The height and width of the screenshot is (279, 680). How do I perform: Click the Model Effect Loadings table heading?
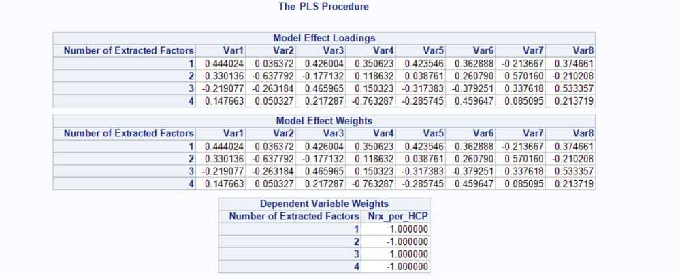click(324, 38)
